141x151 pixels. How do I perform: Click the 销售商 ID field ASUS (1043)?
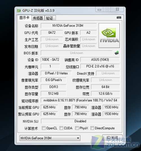(x=100, y=60)
